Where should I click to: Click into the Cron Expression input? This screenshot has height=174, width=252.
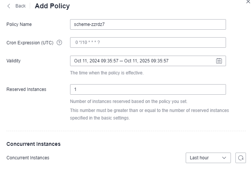click(148, 42)
